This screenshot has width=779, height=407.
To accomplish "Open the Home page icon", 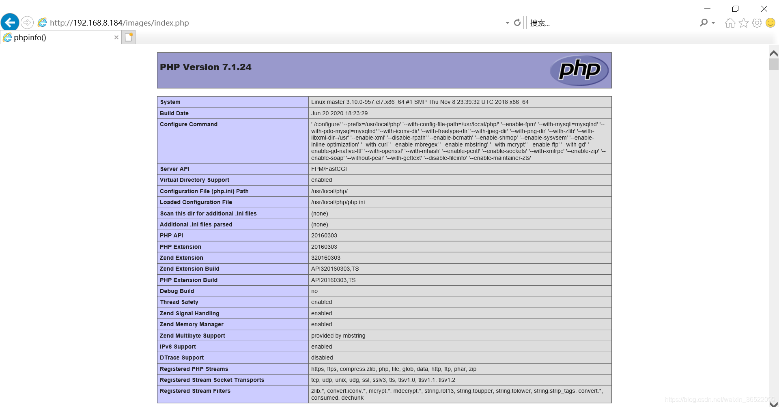I will [x=730, y=23].
